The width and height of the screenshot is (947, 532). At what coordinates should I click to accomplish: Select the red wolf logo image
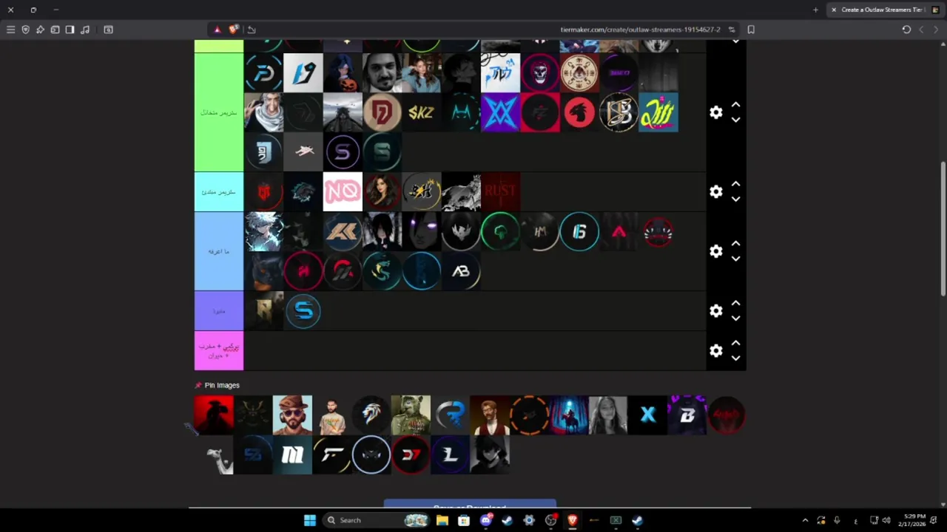[579, 112]
